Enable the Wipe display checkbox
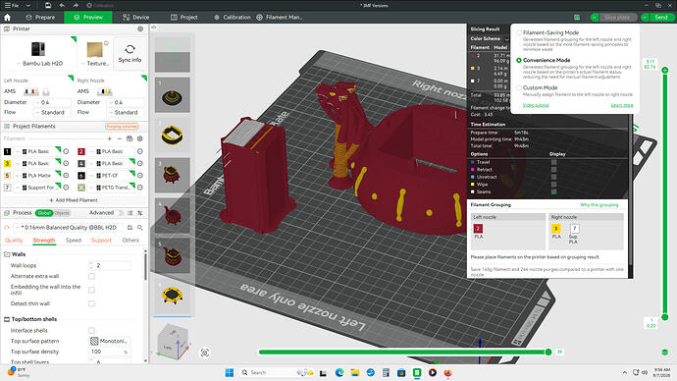677x381 pixels. click(x=554, y=185)
